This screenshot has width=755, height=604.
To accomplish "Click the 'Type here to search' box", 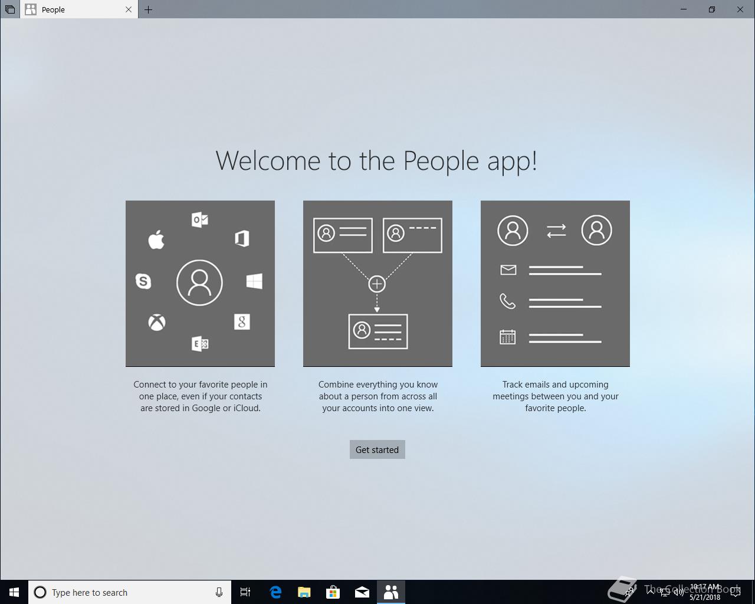I will point(129,592).
